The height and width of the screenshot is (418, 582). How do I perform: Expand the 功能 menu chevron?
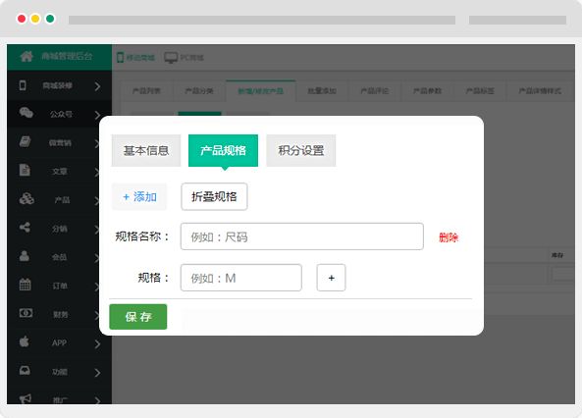point(97,373)
